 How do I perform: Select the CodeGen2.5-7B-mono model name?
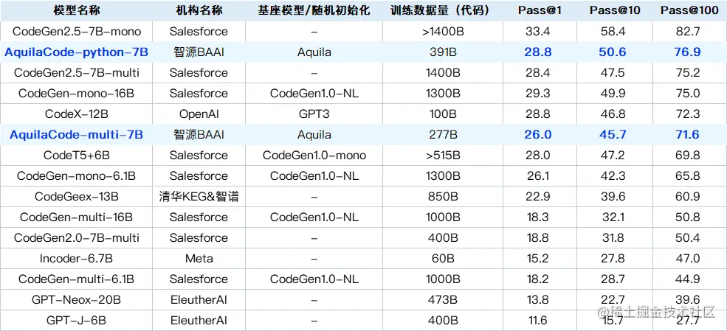77,32
